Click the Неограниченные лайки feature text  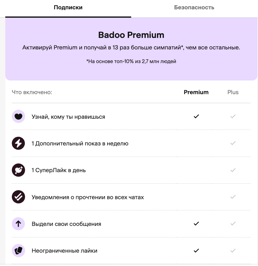[64, 251]
